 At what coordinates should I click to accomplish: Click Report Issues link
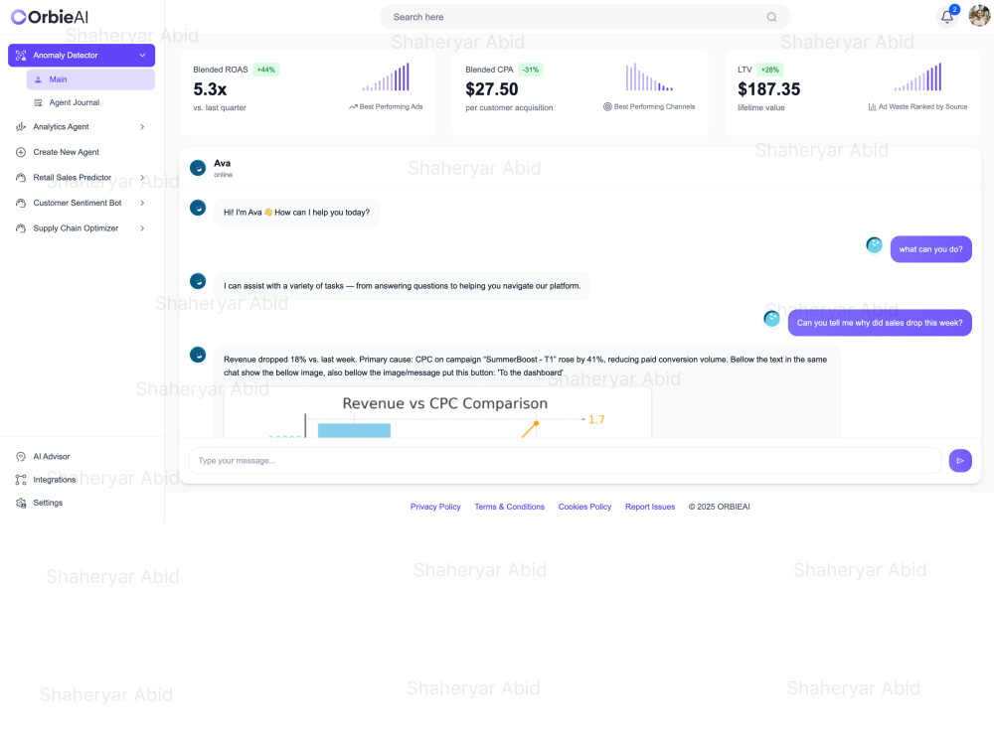650,507
